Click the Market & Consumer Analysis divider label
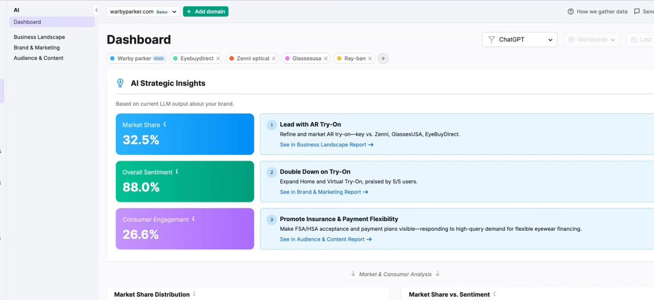Viewport: 654px width, 300px height. click(395, 274)
